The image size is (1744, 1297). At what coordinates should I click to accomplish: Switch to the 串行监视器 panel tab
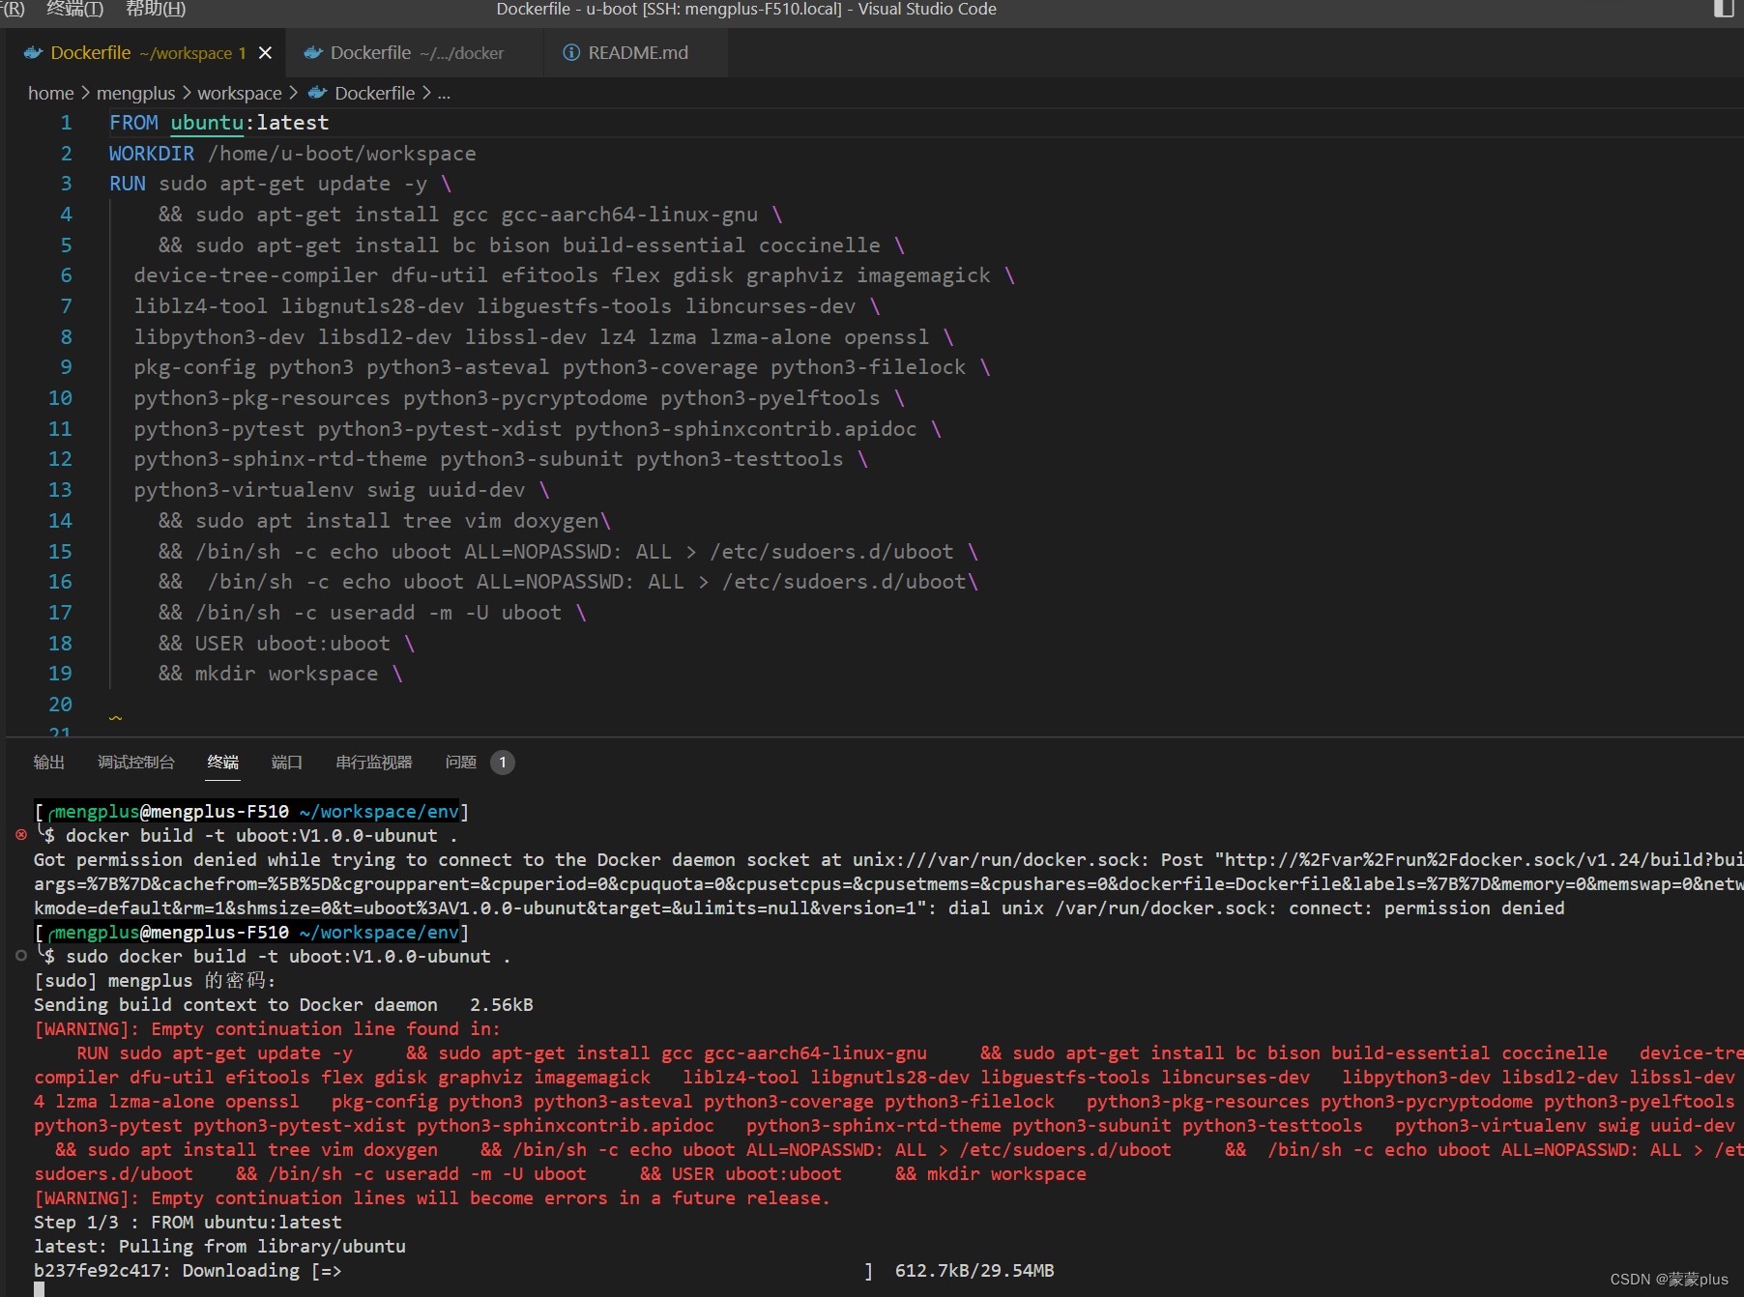pyautogui.click(x=373, y=763)
